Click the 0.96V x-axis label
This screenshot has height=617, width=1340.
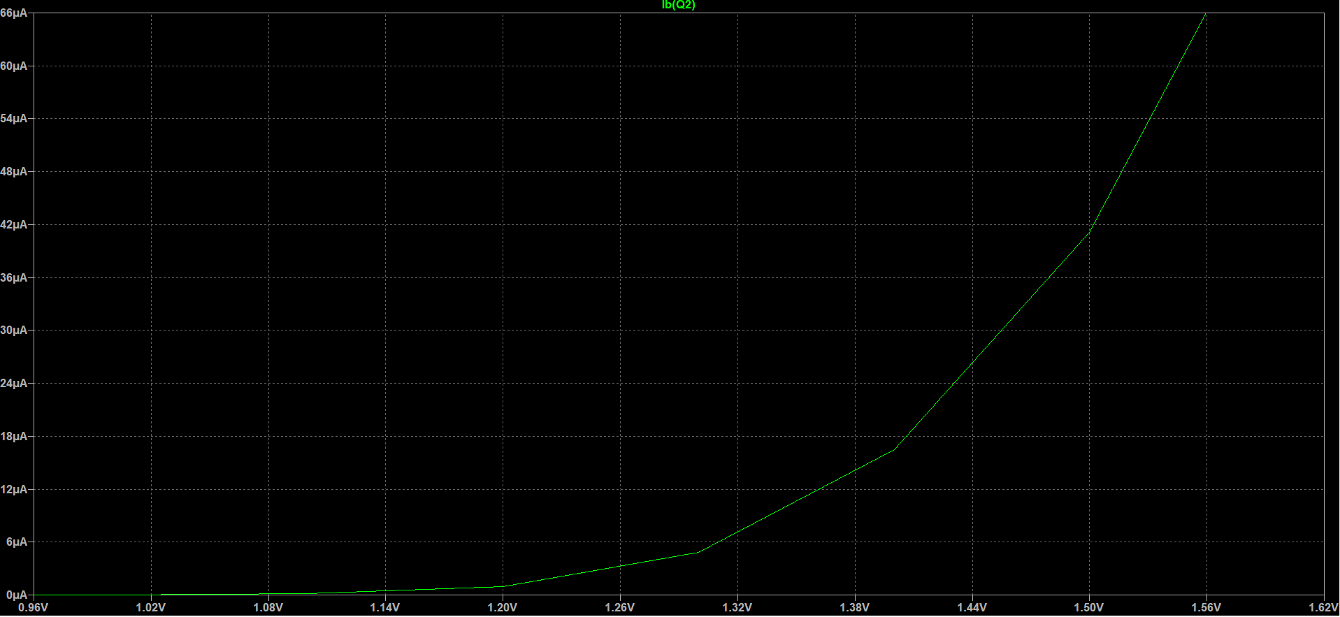34,608
